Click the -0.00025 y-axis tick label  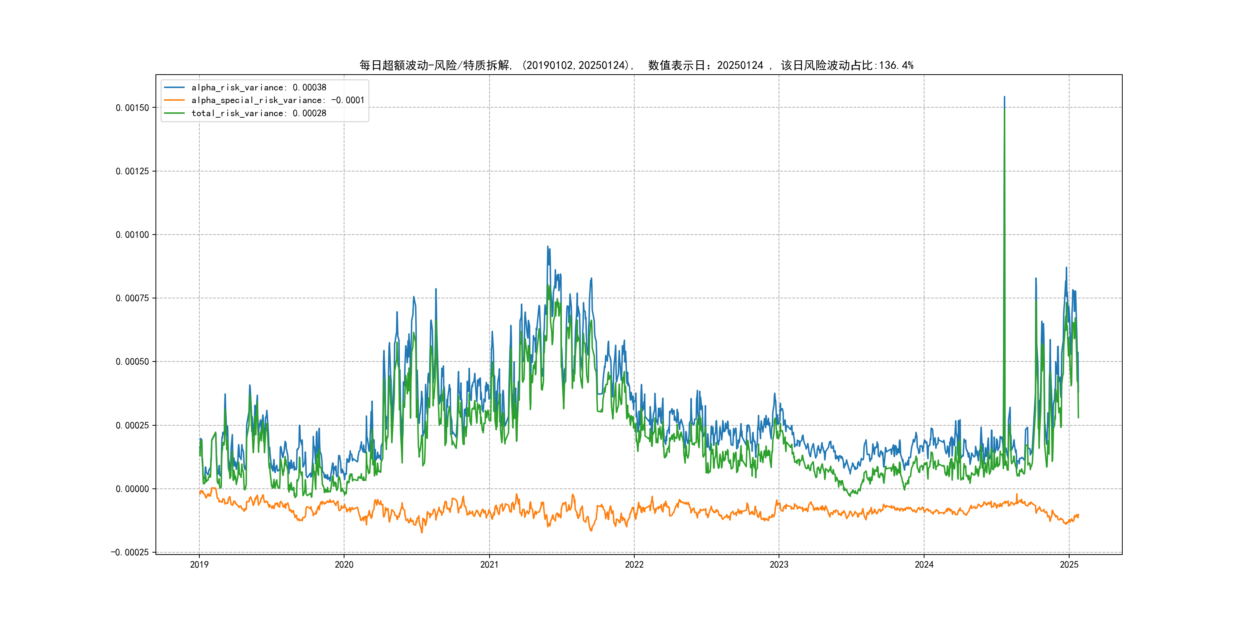(x=130, y=552)
